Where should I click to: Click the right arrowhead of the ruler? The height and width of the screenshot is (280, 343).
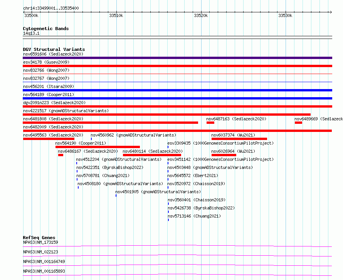click(x=331, y=12)
